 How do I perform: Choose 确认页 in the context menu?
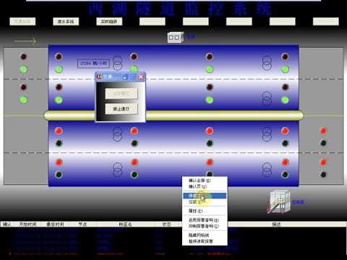click(205, 186)
